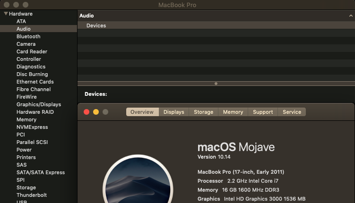Image resolution: width=355 pixels, height=203 pixels.
Task: Open the Bluetooth hardware entry
Action: click(28, 36)
